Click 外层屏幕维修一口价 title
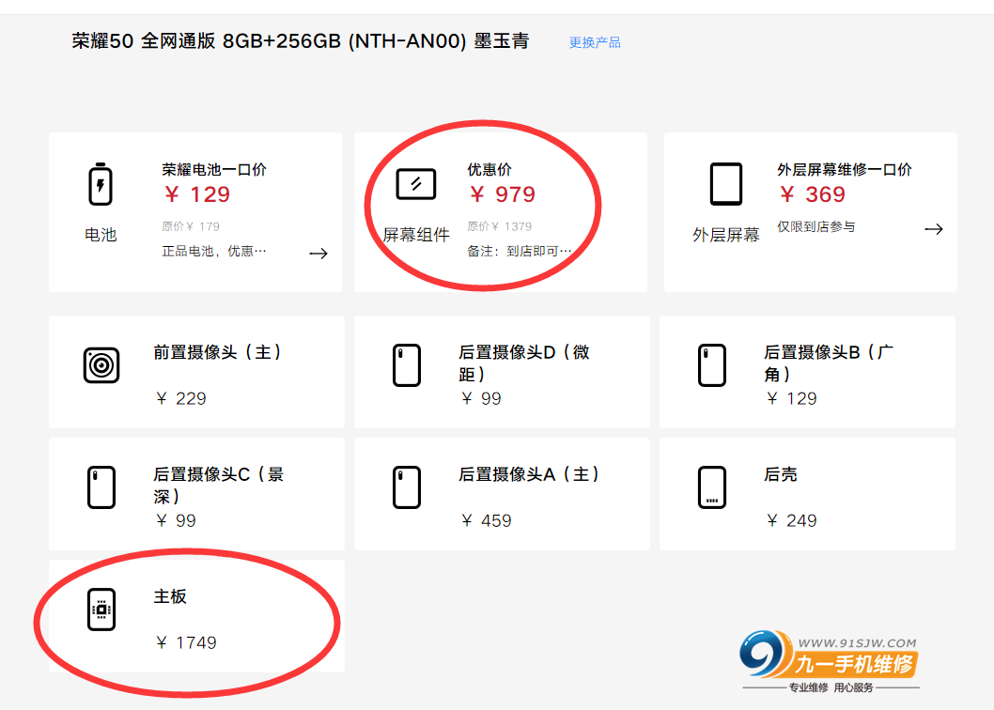994x710 pixels. (845, 169)
